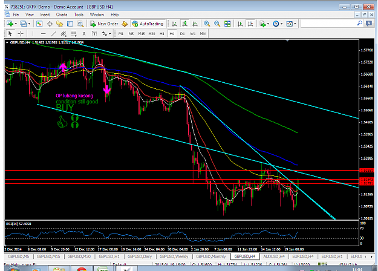Click the New Order button
The image size is (378, 271).
coord(104,24)
